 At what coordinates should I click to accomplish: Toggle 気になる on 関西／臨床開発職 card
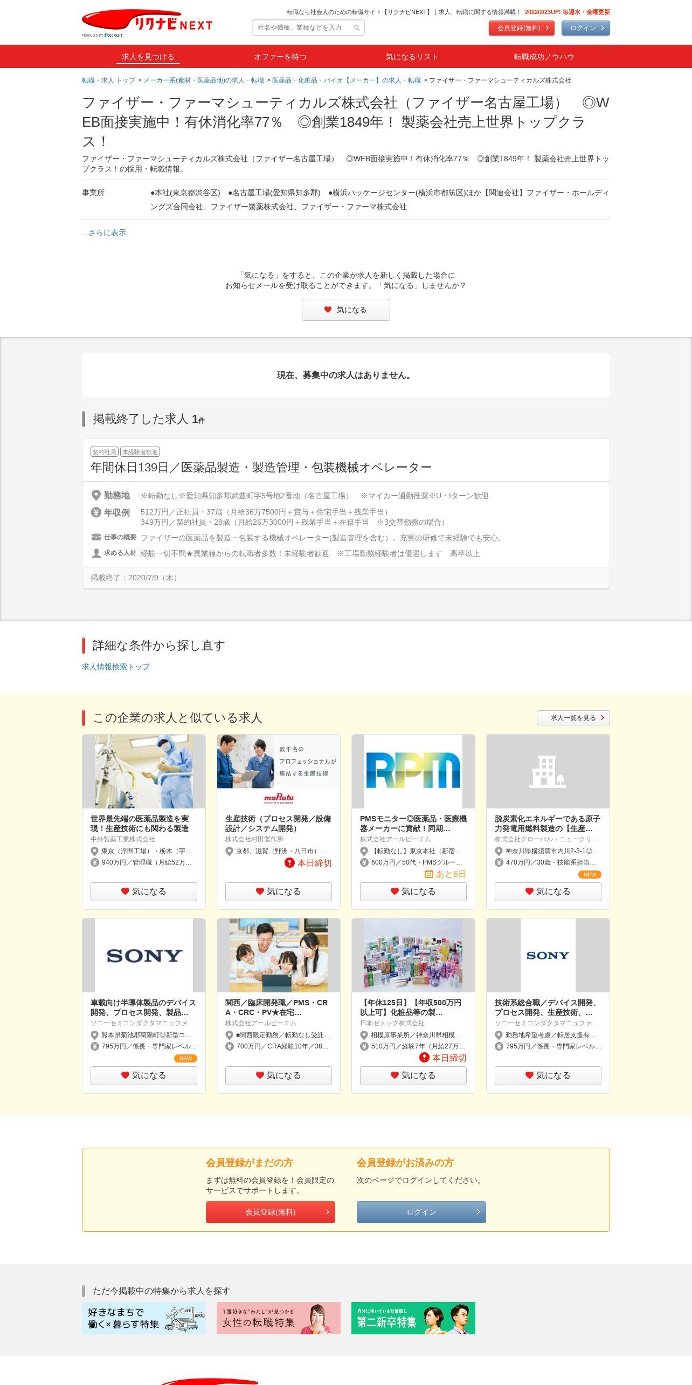[x=279, y=1075]
